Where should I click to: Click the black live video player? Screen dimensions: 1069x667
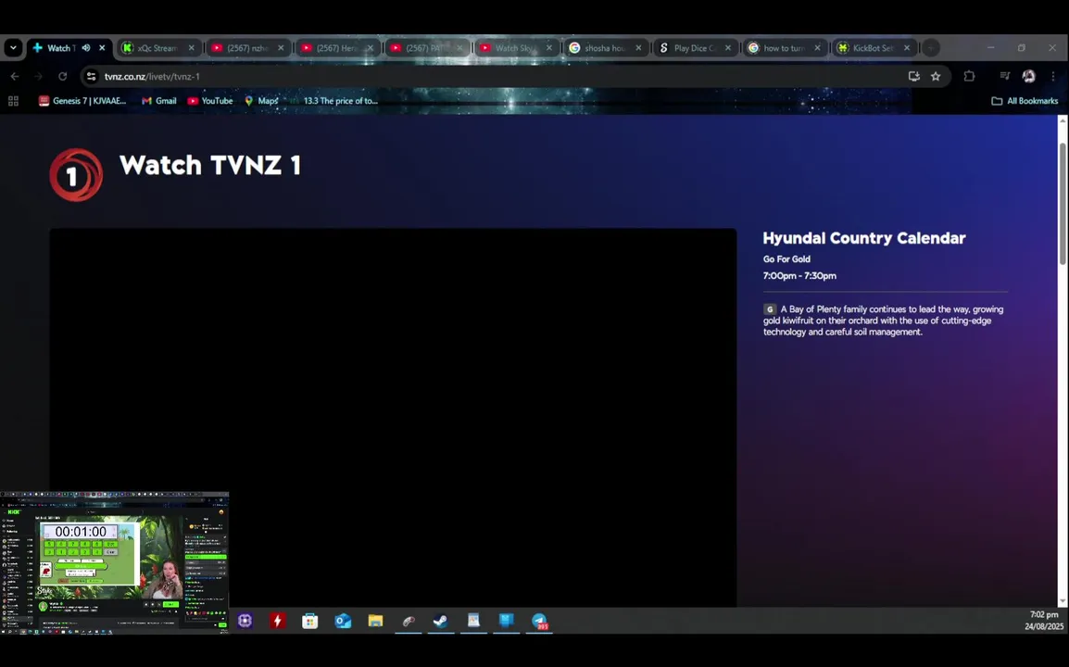coord(393,418)
